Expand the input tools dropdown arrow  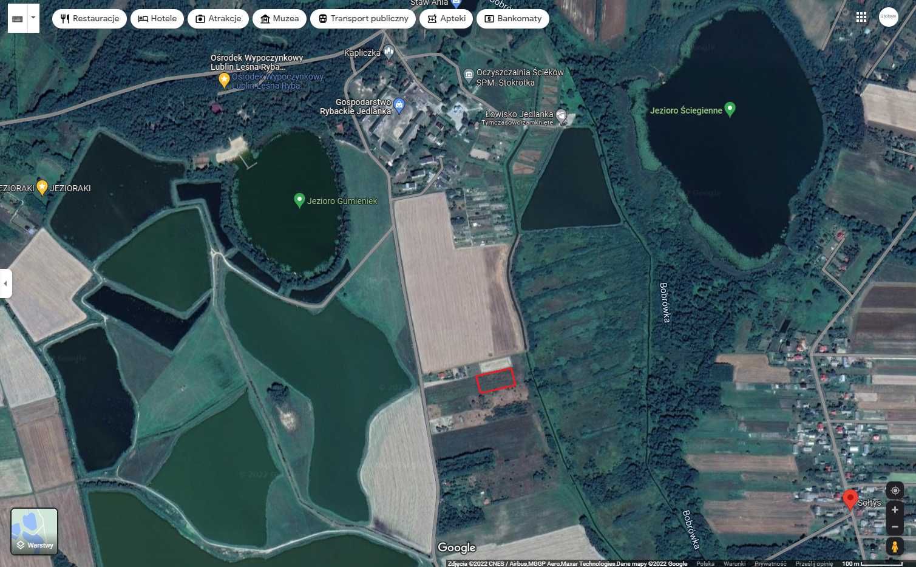pyautogui.click(x=33, y=19)
